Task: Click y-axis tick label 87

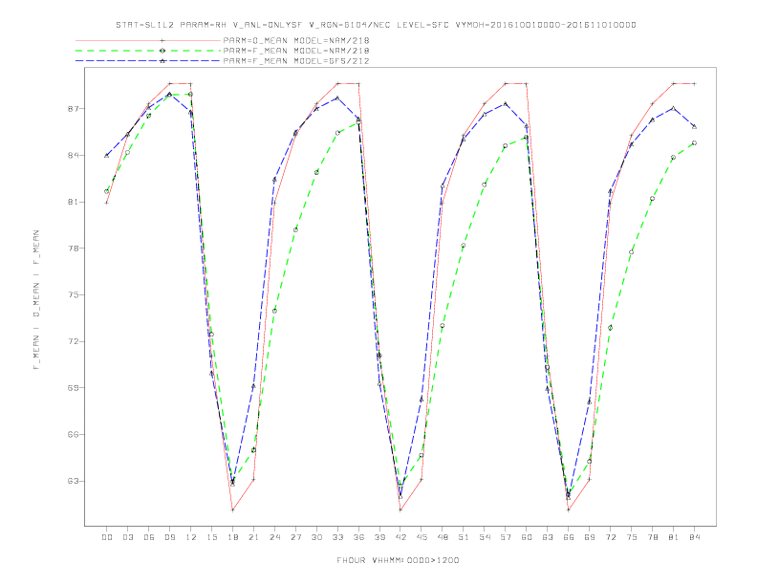Action: 73,109
